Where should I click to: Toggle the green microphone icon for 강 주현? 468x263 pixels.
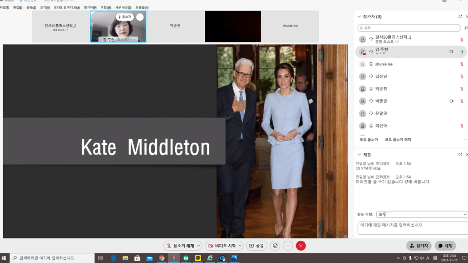pos(462,52)
